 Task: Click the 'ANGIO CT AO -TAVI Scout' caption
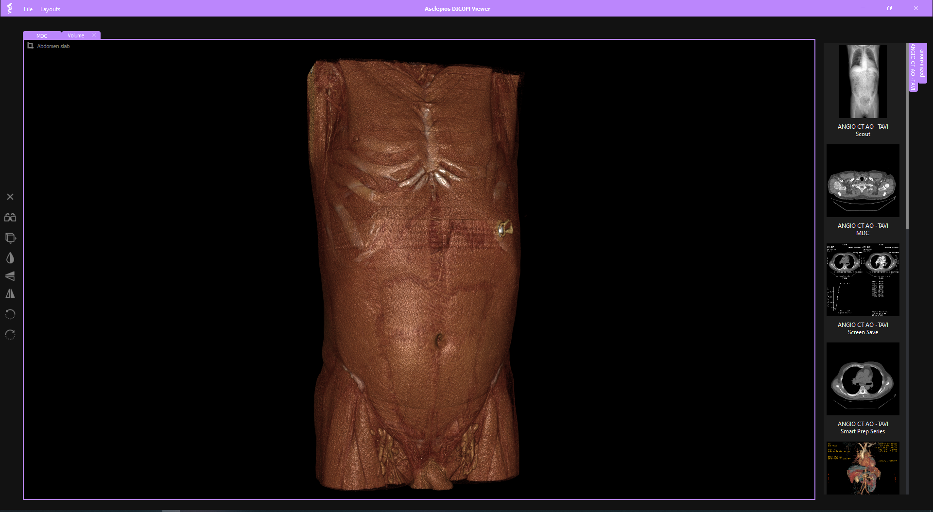tap(863, 130)
